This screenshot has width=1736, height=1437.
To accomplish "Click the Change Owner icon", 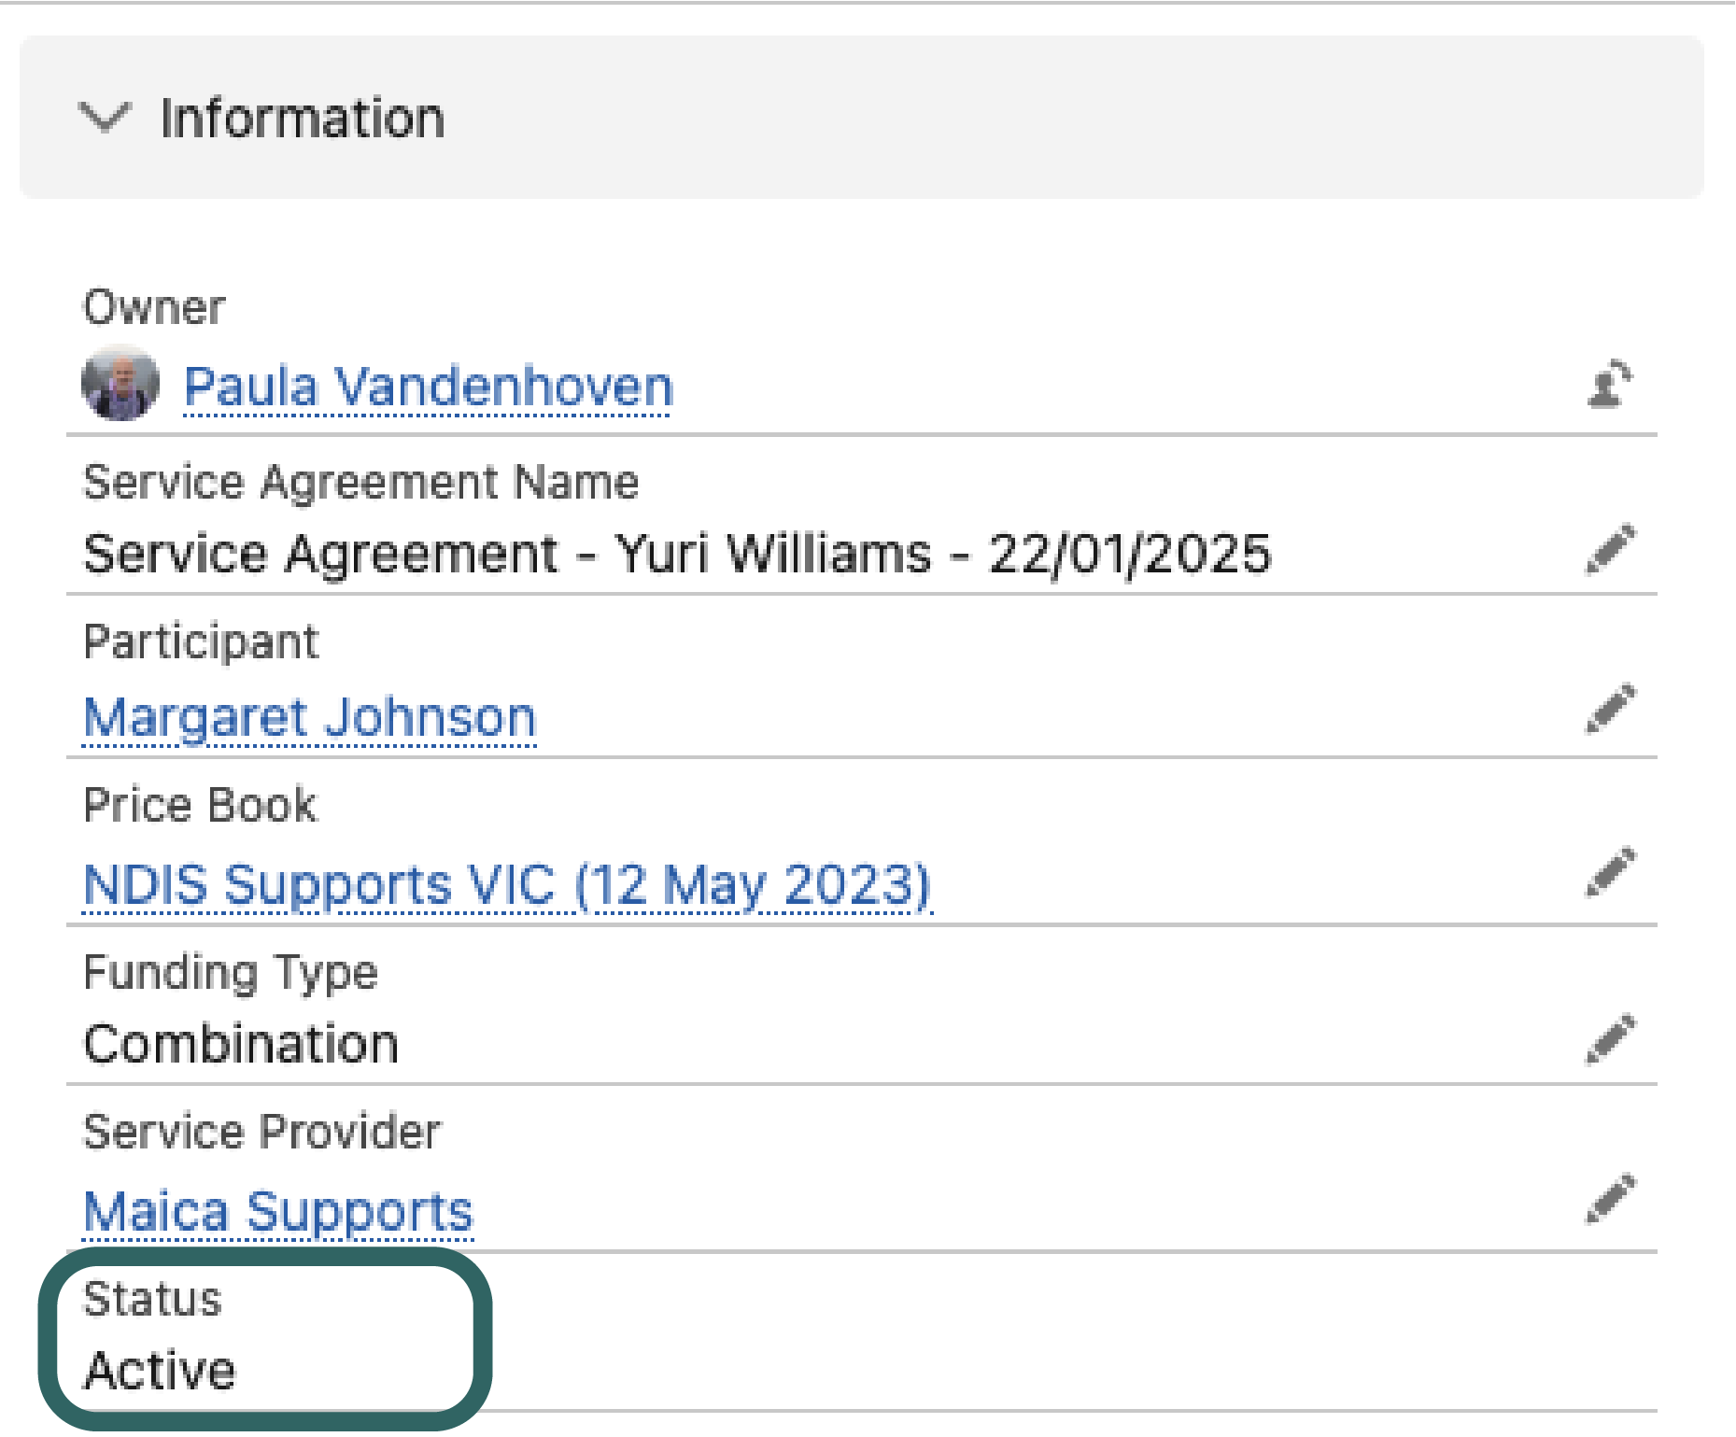I will point(1610,385).
